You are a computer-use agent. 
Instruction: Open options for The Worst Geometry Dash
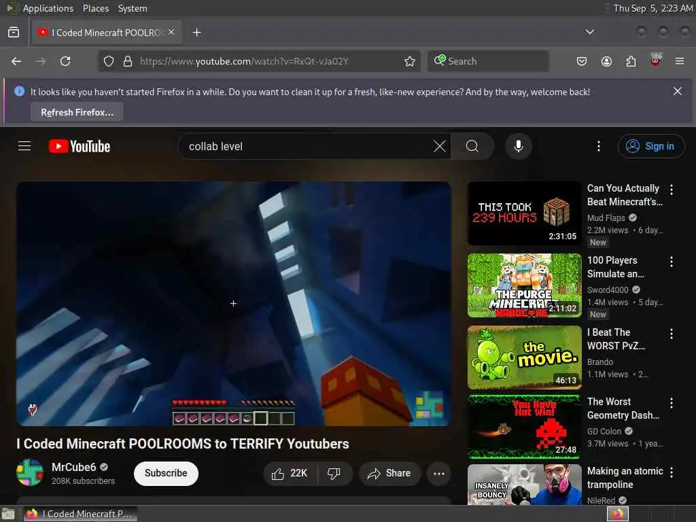coord(671,403)
